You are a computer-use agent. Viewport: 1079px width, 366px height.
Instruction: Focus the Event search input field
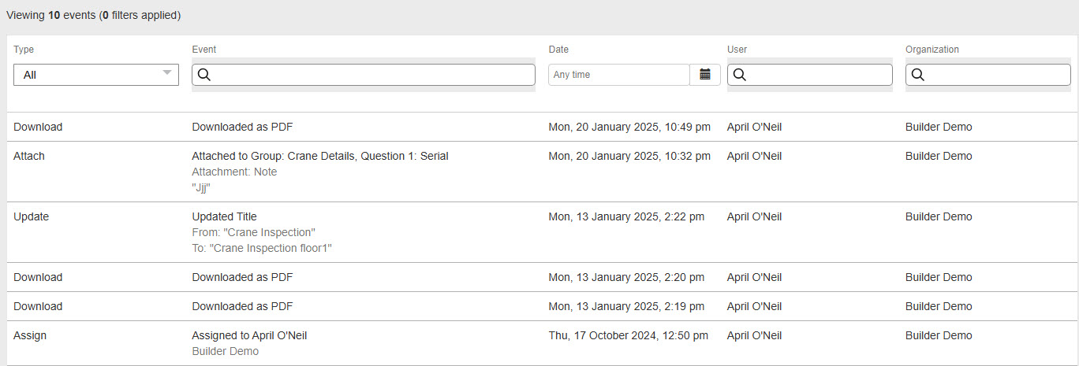click(x=364, y=75)
